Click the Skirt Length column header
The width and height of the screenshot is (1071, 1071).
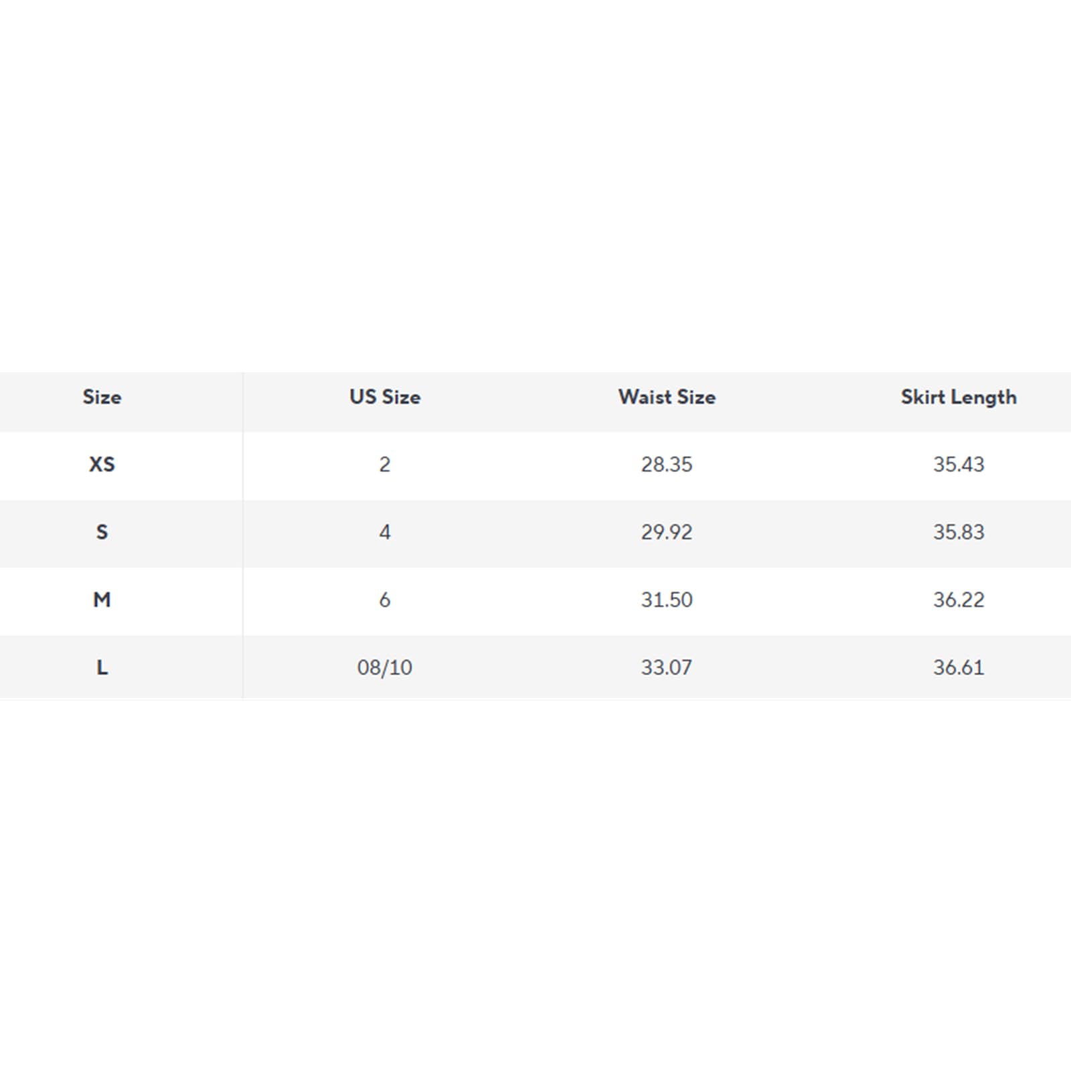click(959, 398)
